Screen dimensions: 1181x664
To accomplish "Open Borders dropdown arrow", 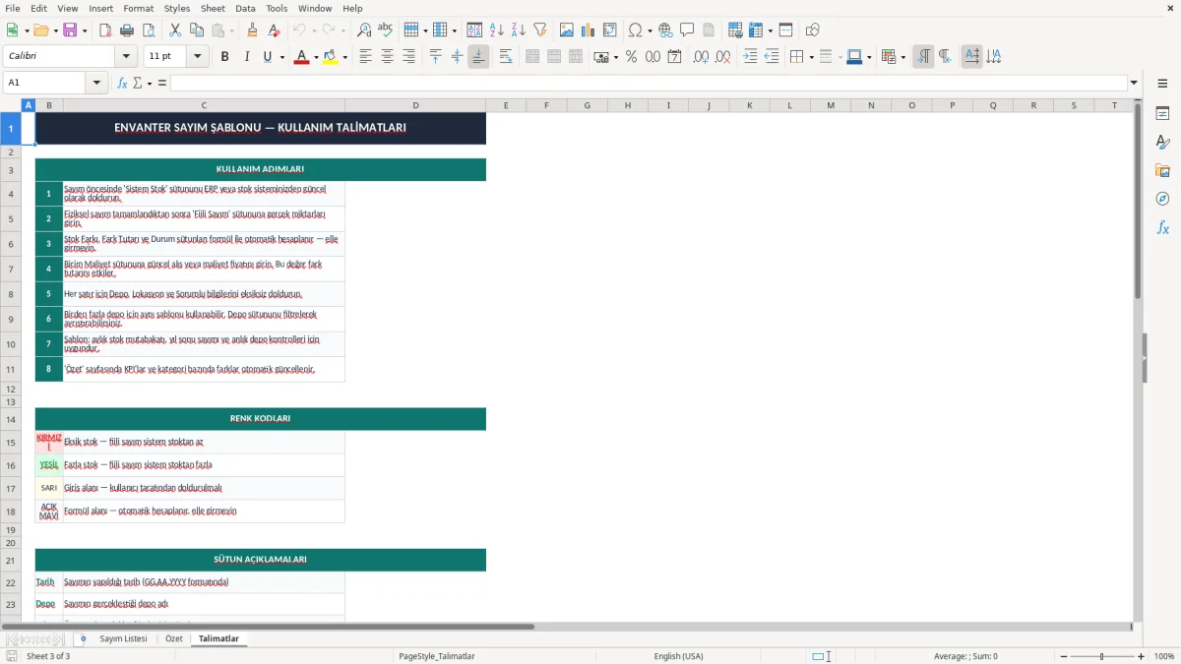I will (x=811, y=57).
